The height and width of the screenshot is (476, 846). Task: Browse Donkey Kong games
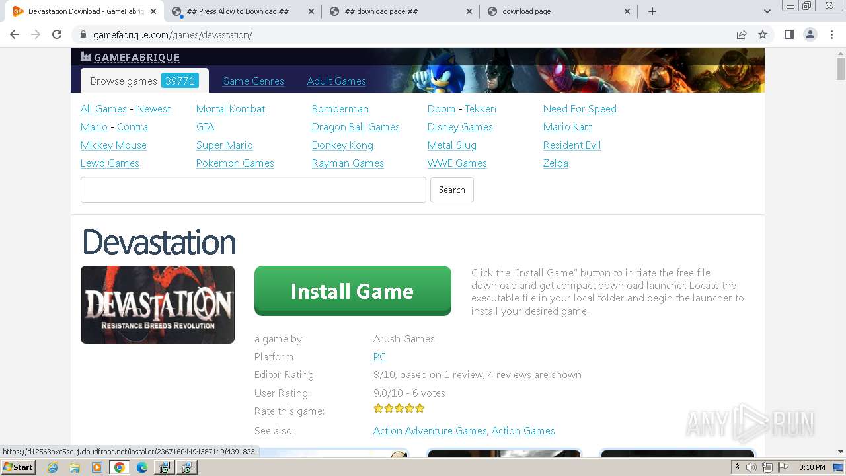click(342, 145)
